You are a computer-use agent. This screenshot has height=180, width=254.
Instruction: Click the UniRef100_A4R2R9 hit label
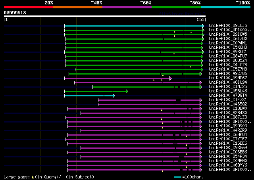click(228, 130)
